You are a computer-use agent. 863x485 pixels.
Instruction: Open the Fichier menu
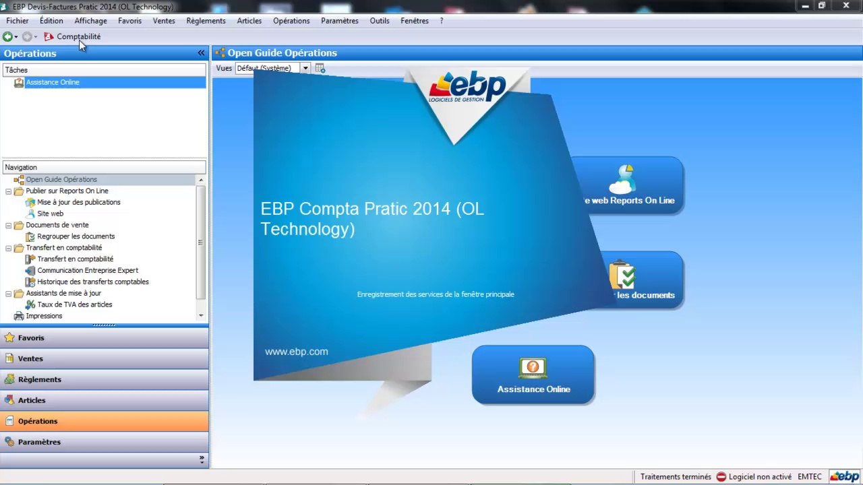click(18, 21)
